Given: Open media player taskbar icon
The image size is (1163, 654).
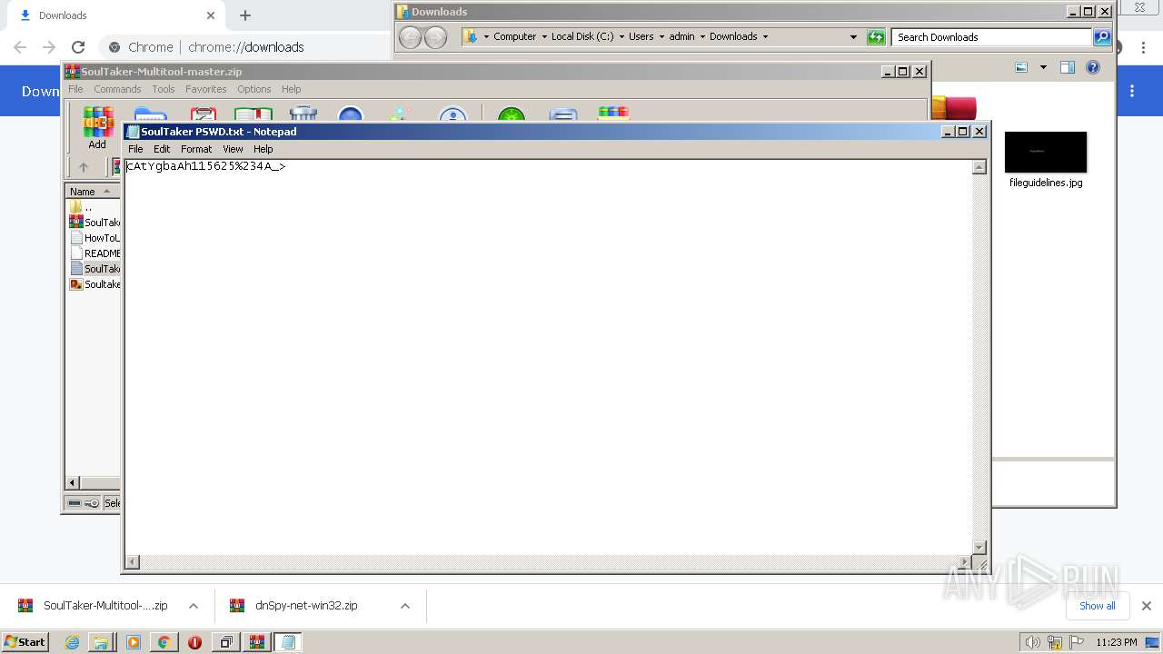Looking at the screenshot, I should click(x=134, y=642).
